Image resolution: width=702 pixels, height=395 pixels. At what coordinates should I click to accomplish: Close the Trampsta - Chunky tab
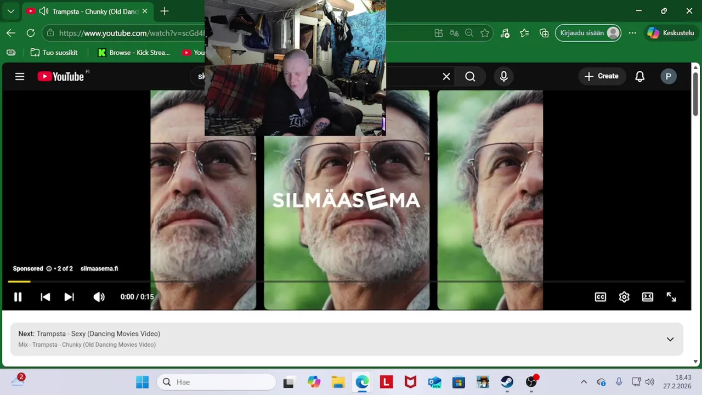click(x=145, y=11)
